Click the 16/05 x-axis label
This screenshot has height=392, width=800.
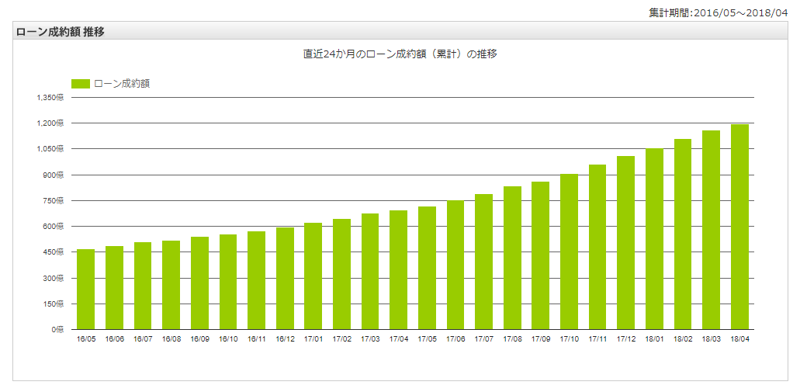click(85, 339)
